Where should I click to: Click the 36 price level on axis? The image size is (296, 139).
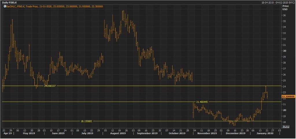284,15
